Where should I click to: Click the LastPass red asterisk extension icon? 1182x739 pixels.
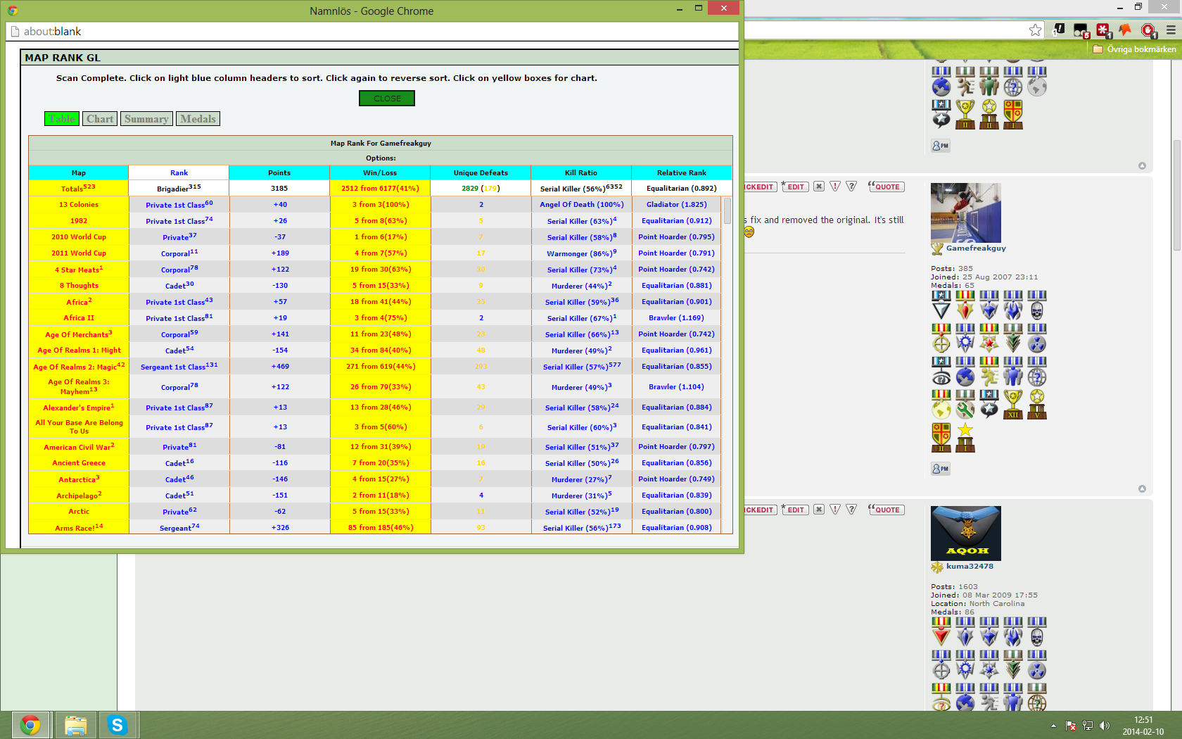[x=1102, y=30]
